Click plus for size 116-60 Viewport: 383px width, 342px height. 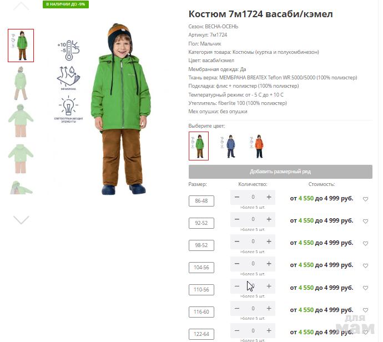269,308
